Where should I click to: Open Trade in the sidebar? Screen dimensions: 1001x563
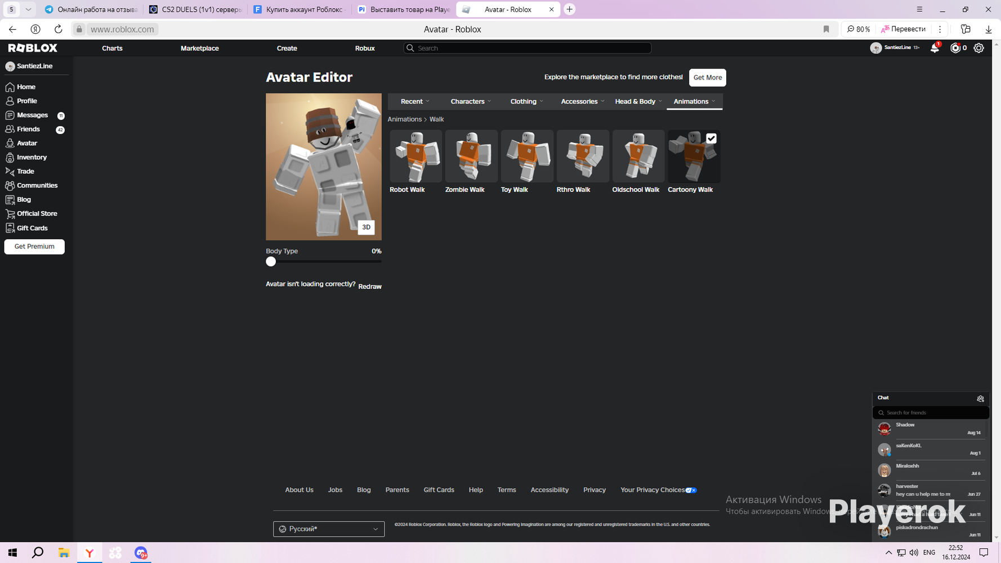coord(20,171)
